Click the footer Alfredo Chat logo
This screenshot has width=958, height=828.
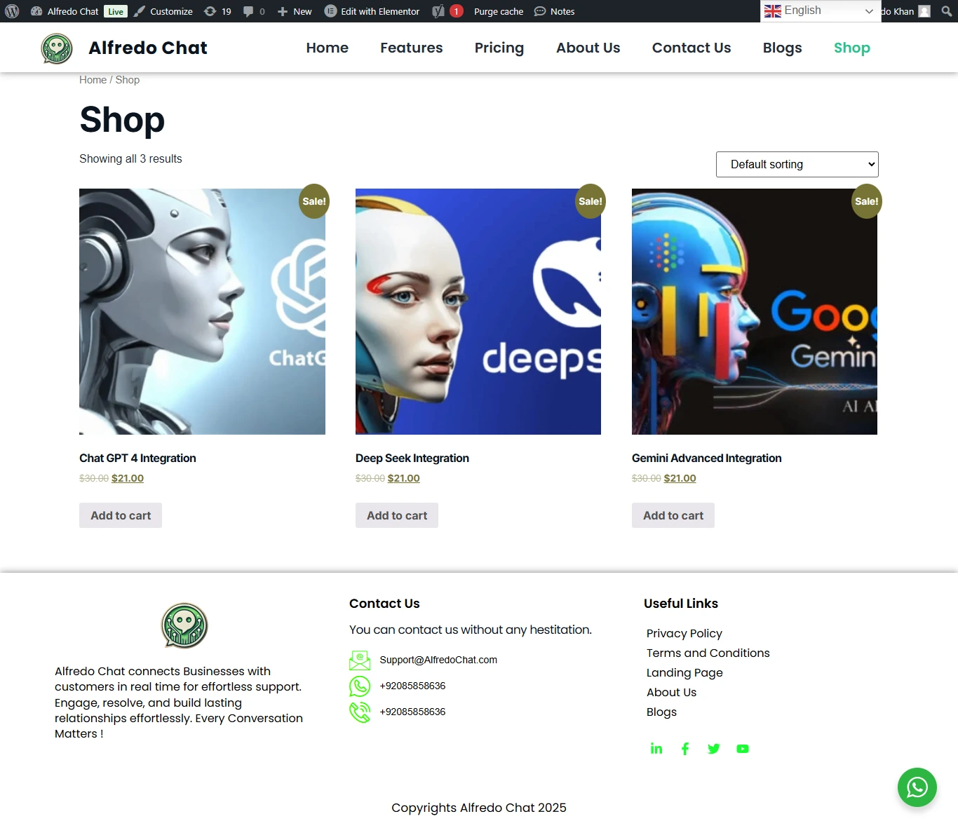point(184,625)
